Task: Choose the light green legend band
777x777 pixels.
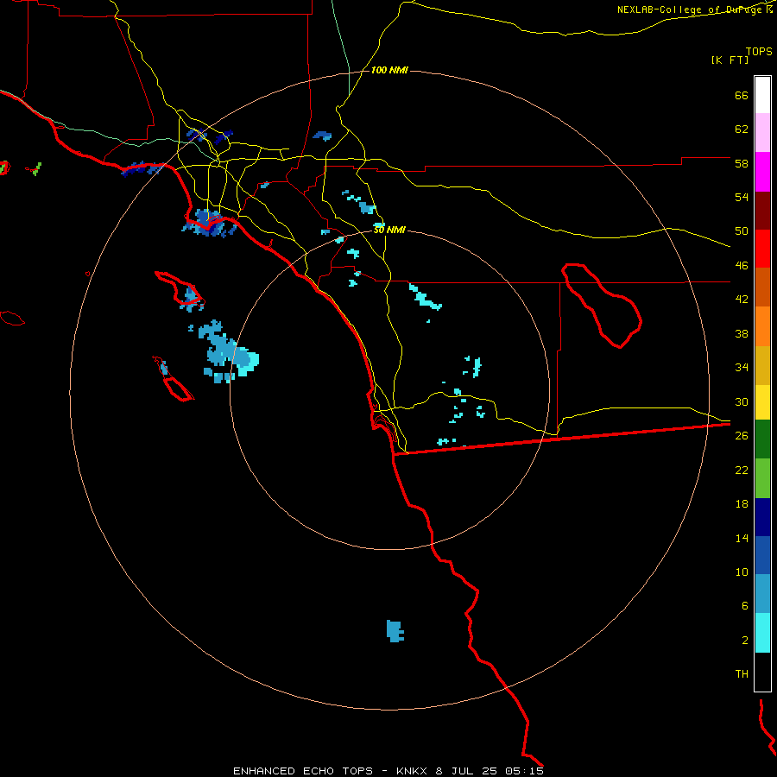Action: point(762,478)
